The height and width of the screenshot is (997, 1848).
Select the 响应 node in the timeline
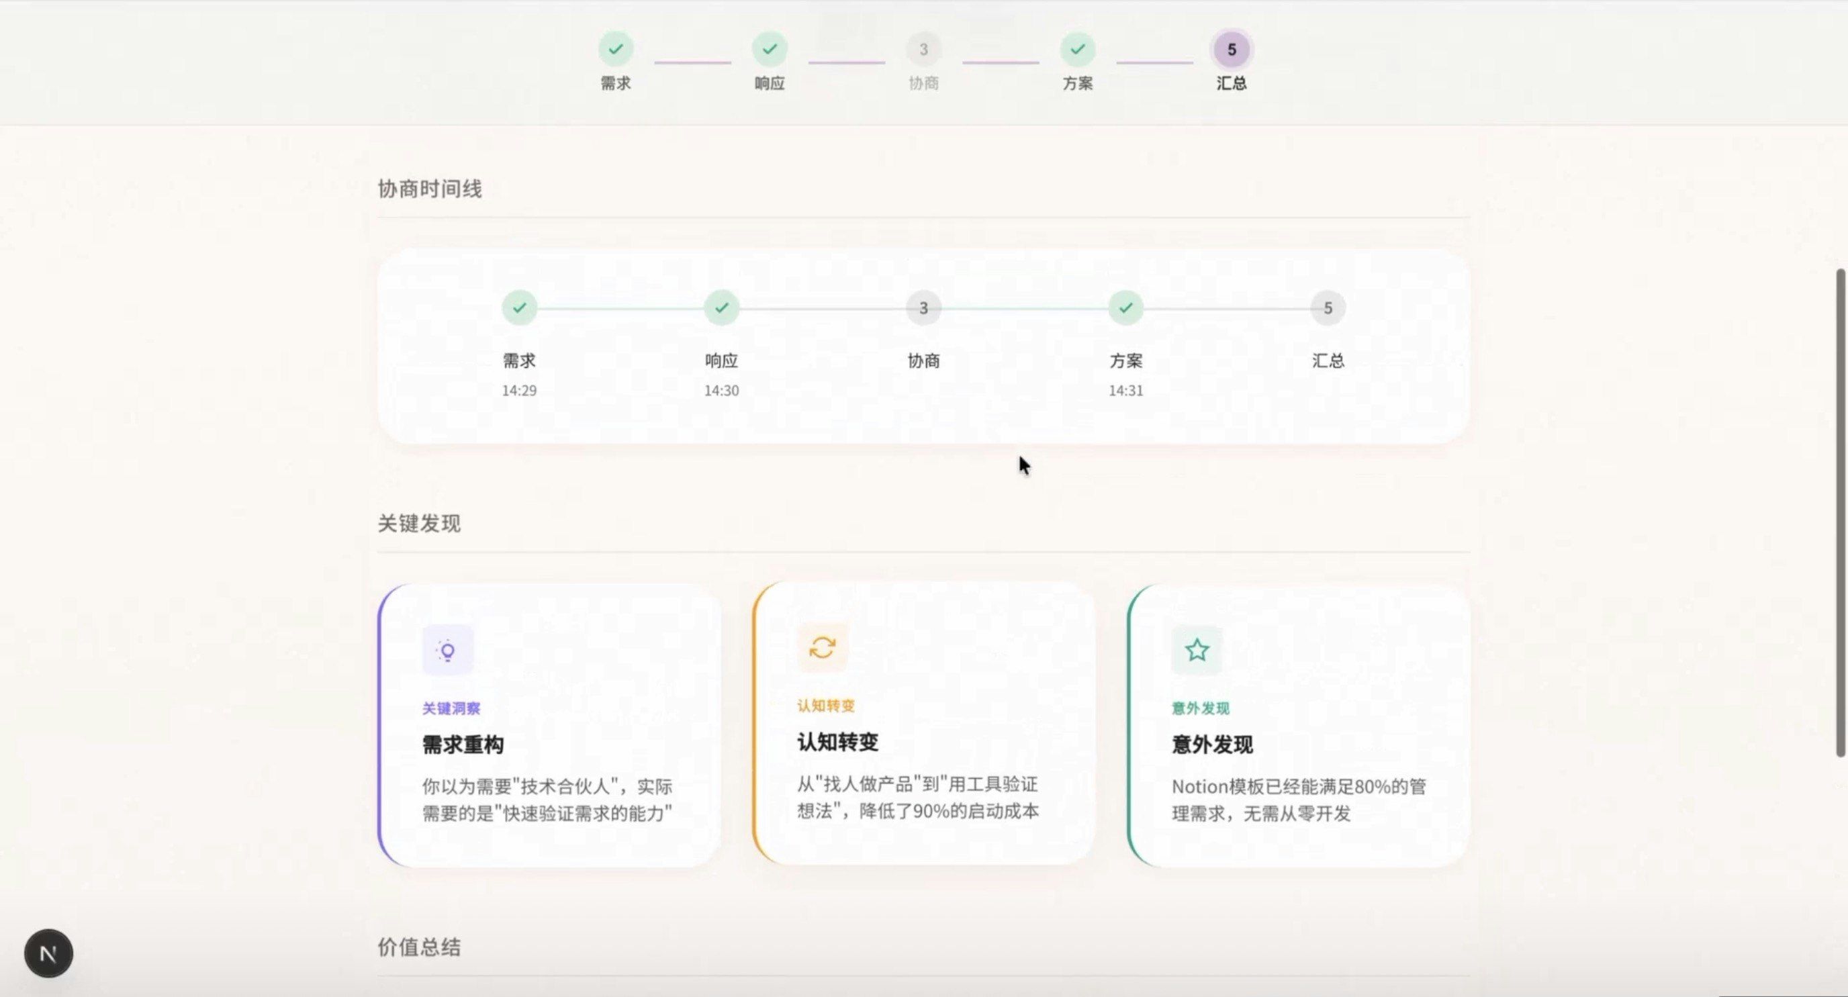tap(721, 307)
